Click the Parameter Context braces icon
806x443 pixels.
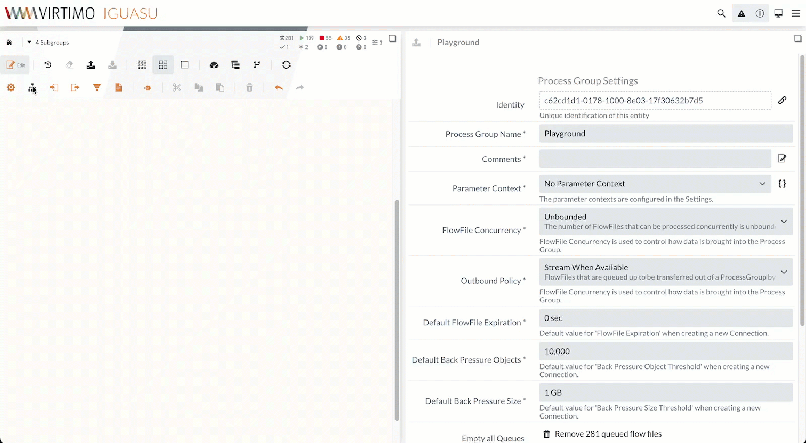tap(782, 184)
